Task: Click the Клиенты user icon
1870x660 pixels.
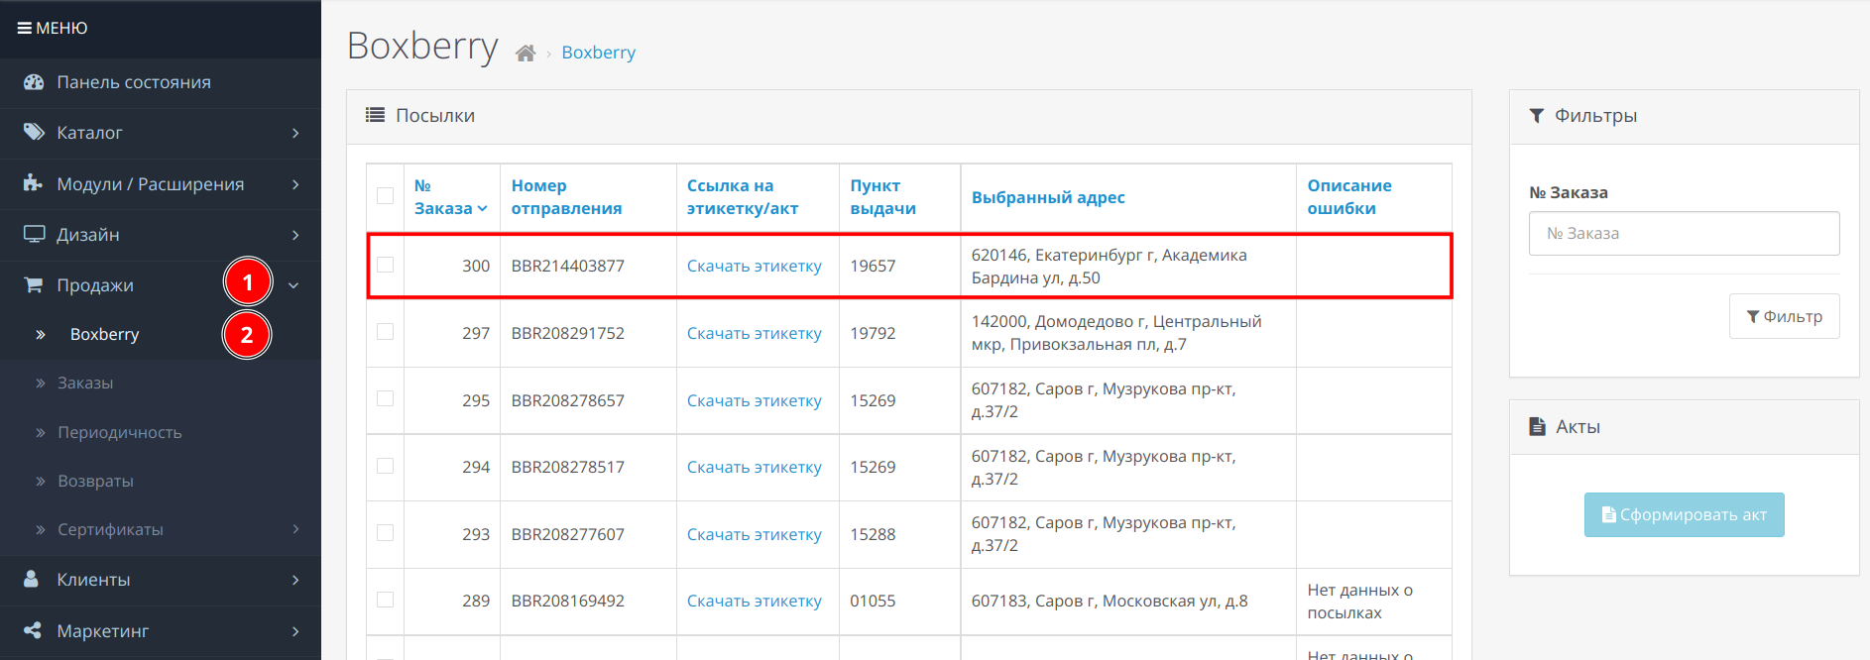Action: point(32,579)
